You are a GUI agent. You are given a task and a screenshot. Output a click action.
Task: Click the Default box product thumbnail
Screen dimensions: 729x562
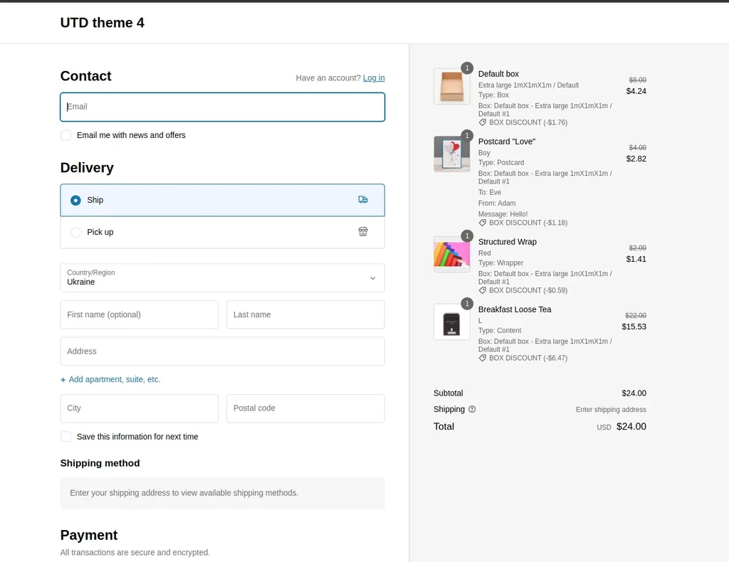(x=452, y=86)
